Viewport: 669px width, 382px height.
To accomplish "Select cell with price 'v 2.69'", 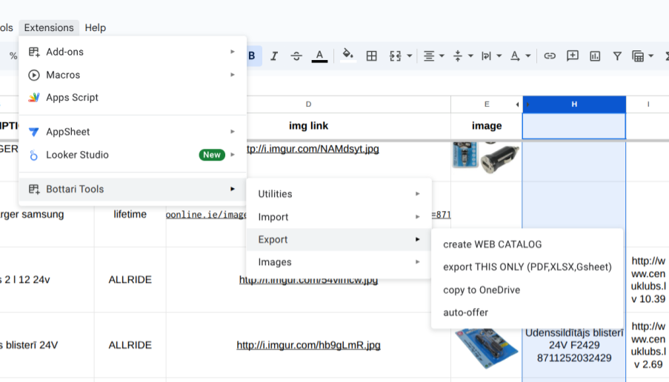I will pyautogui.click(x=648, y=345).
